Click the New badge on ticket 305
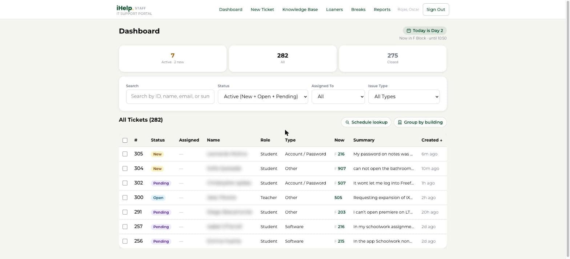Viewport: 570px width, 259px height. click(157, 154)
